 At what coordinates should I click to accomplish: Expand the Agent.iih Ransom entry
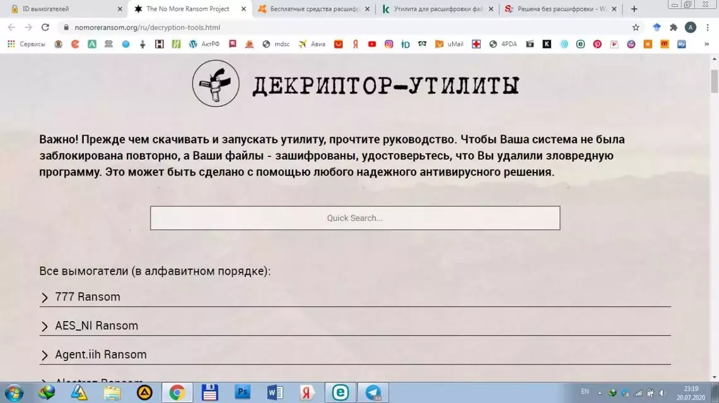click(x=355, y=355)
